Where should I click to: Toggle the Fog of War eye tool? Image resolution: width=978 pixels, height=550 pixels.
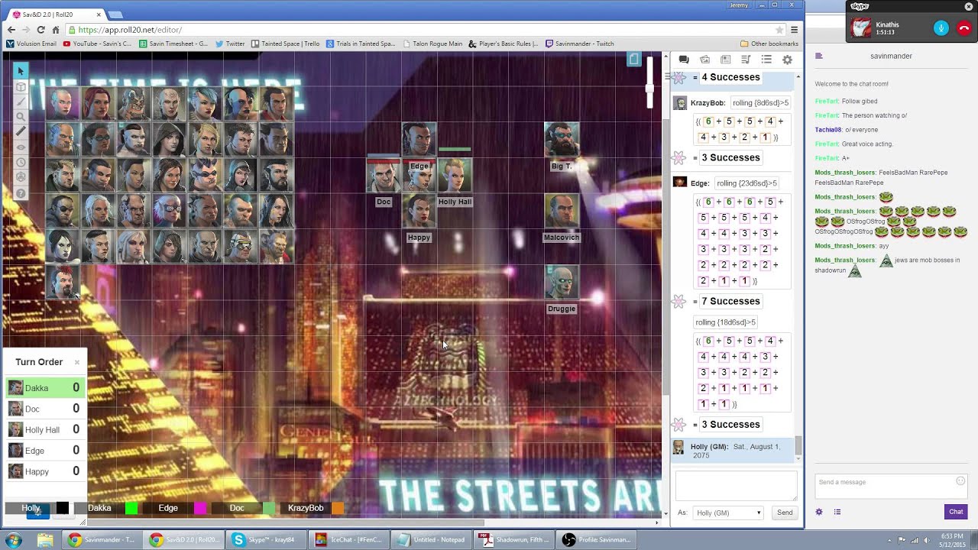pos(21,147)
